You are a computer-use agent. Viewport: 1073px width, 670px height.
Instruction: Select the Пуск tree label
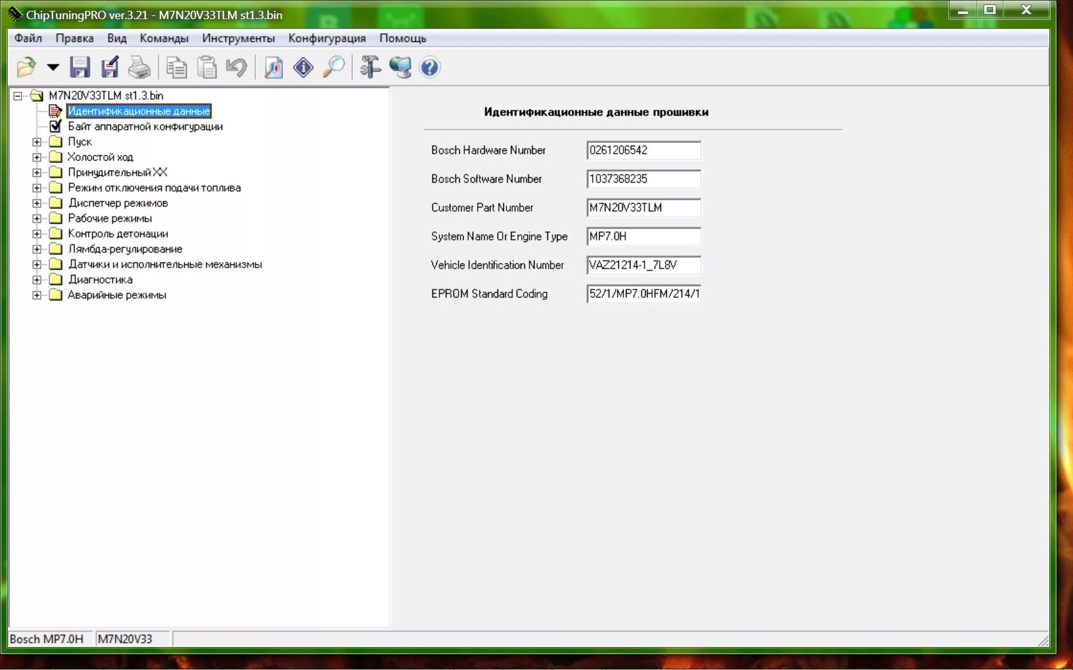(80, 142)
